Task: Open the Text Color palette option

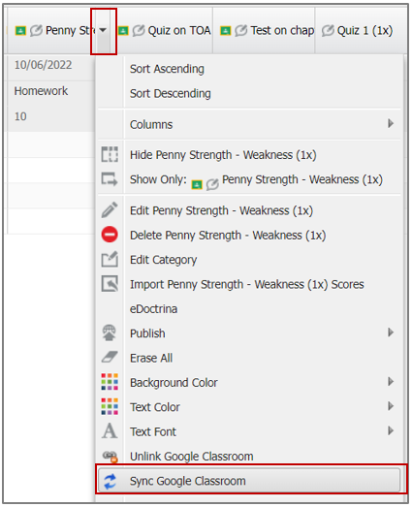Action: [x=155, y=407]
